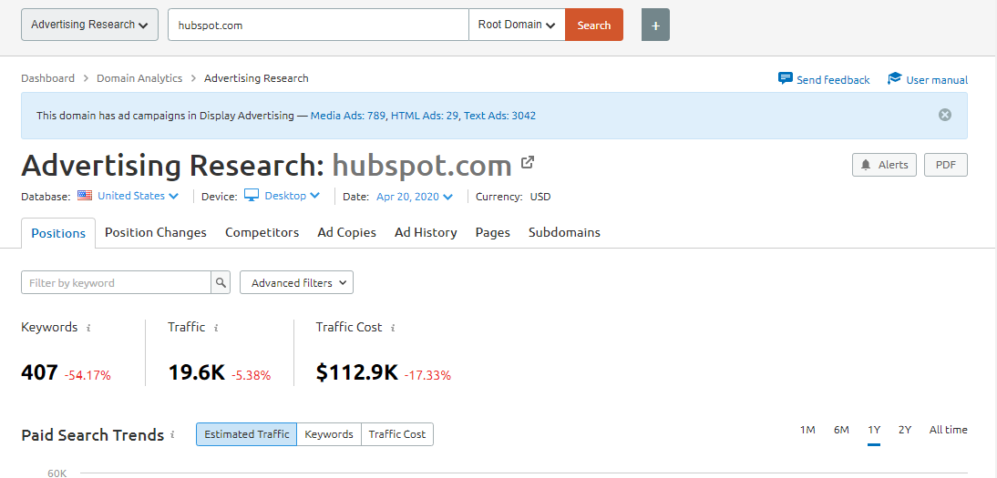Image resolution: width=997 pixels, height=478 pixels.
Task: Click the Paid Search Trends heading
Action: (93, 435)
